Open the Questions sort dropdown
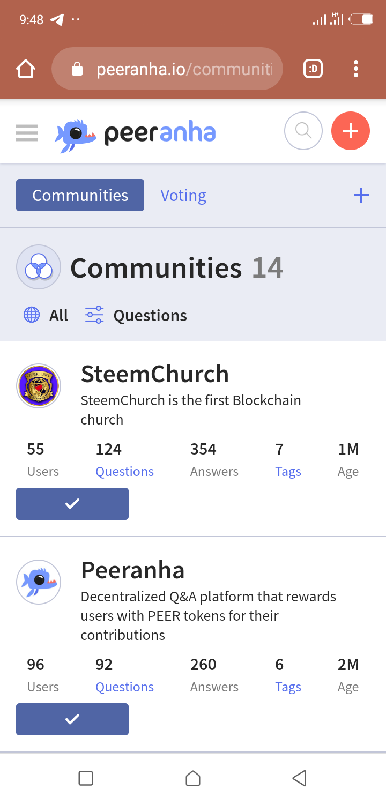The height and width of the screenshot is (804, 386). coord(136,315)
